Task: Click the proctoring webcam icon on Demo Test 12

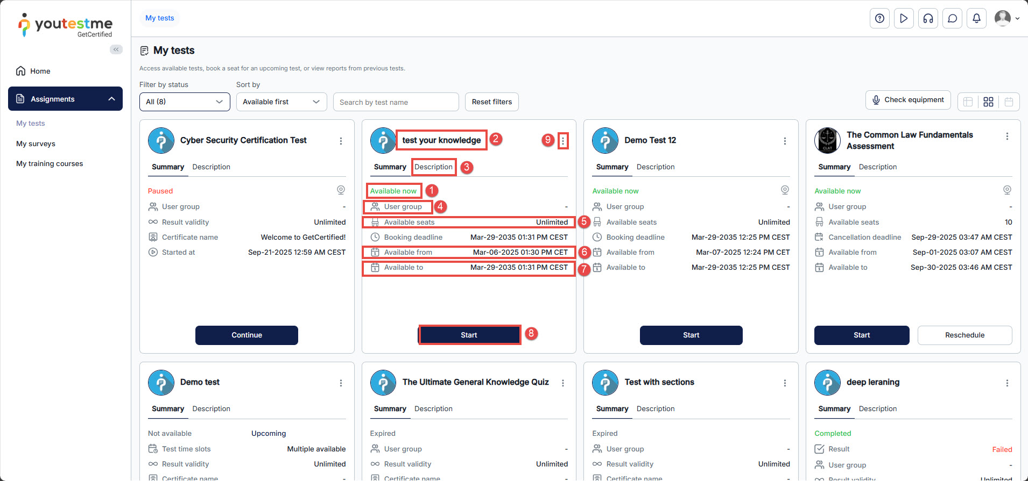Action: point(785,190)
